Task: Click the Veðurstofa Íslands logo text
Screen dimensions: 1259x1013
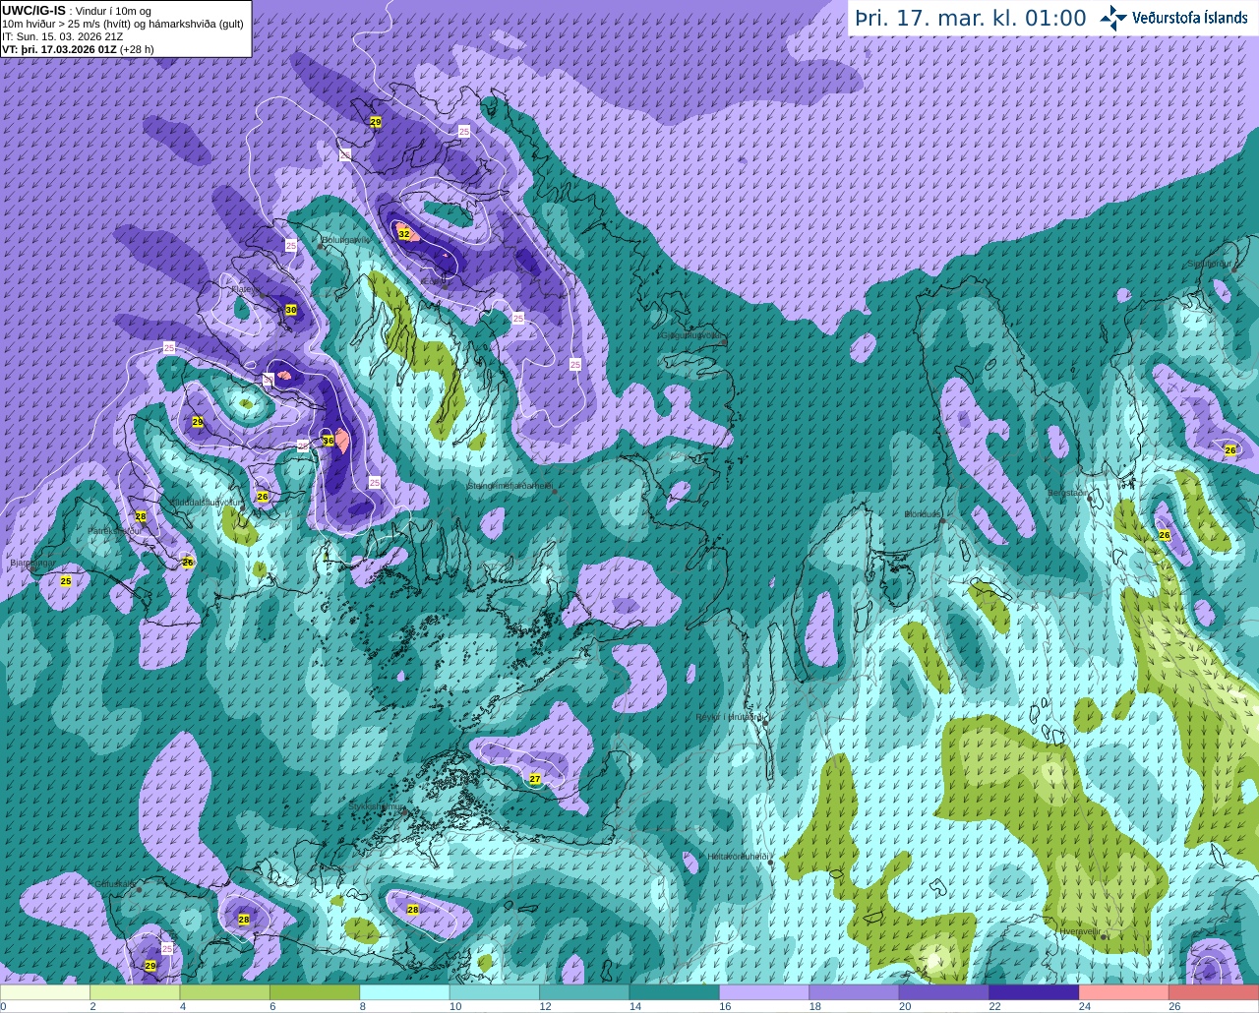Action: point(1190,18)
